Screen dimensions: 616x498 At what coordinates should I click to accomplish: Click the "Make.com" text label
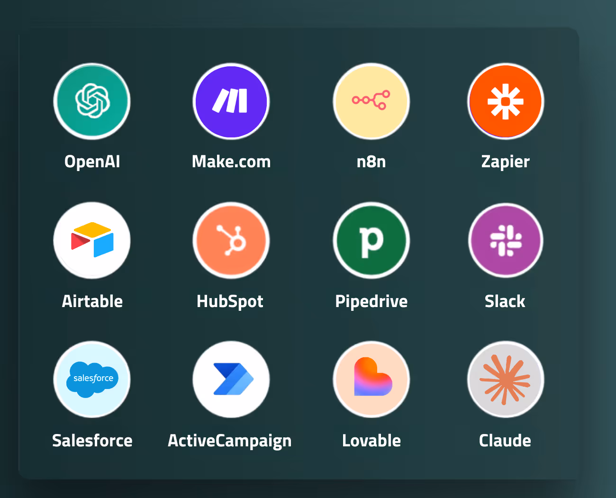point(231,162)
